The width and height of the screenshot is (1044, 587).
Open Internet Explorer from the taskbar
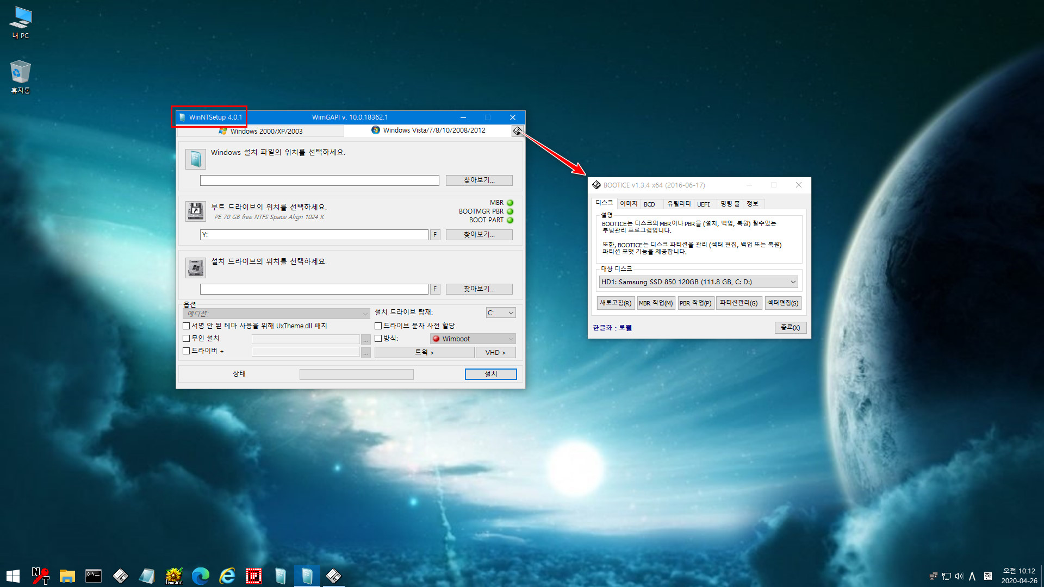[x=227, y=576]
